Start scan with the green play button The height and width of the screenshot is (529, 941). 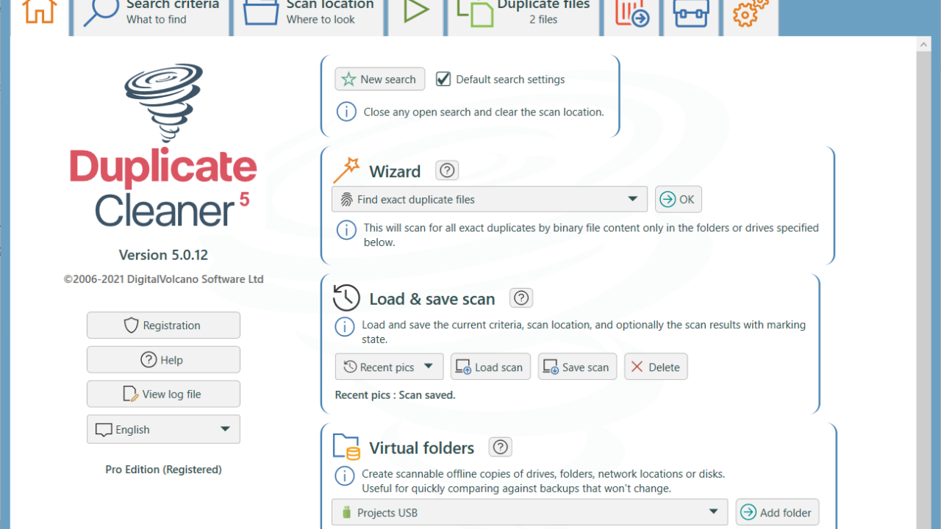[x=417, y=12]
